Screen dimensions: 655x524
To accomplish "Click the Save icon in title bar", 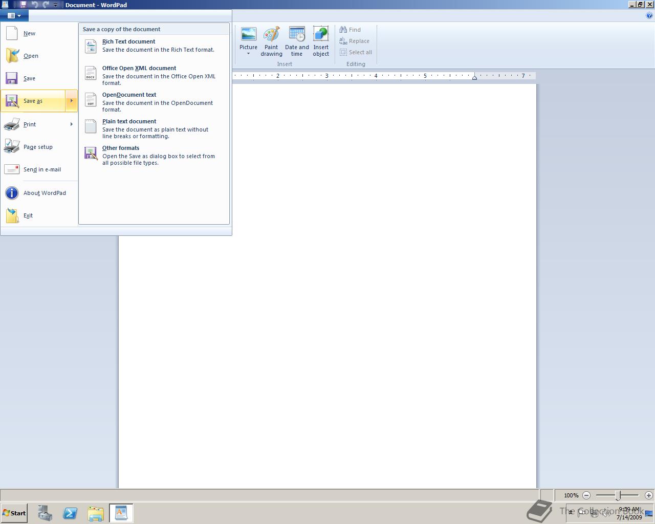I will click(x=23, y=5).
